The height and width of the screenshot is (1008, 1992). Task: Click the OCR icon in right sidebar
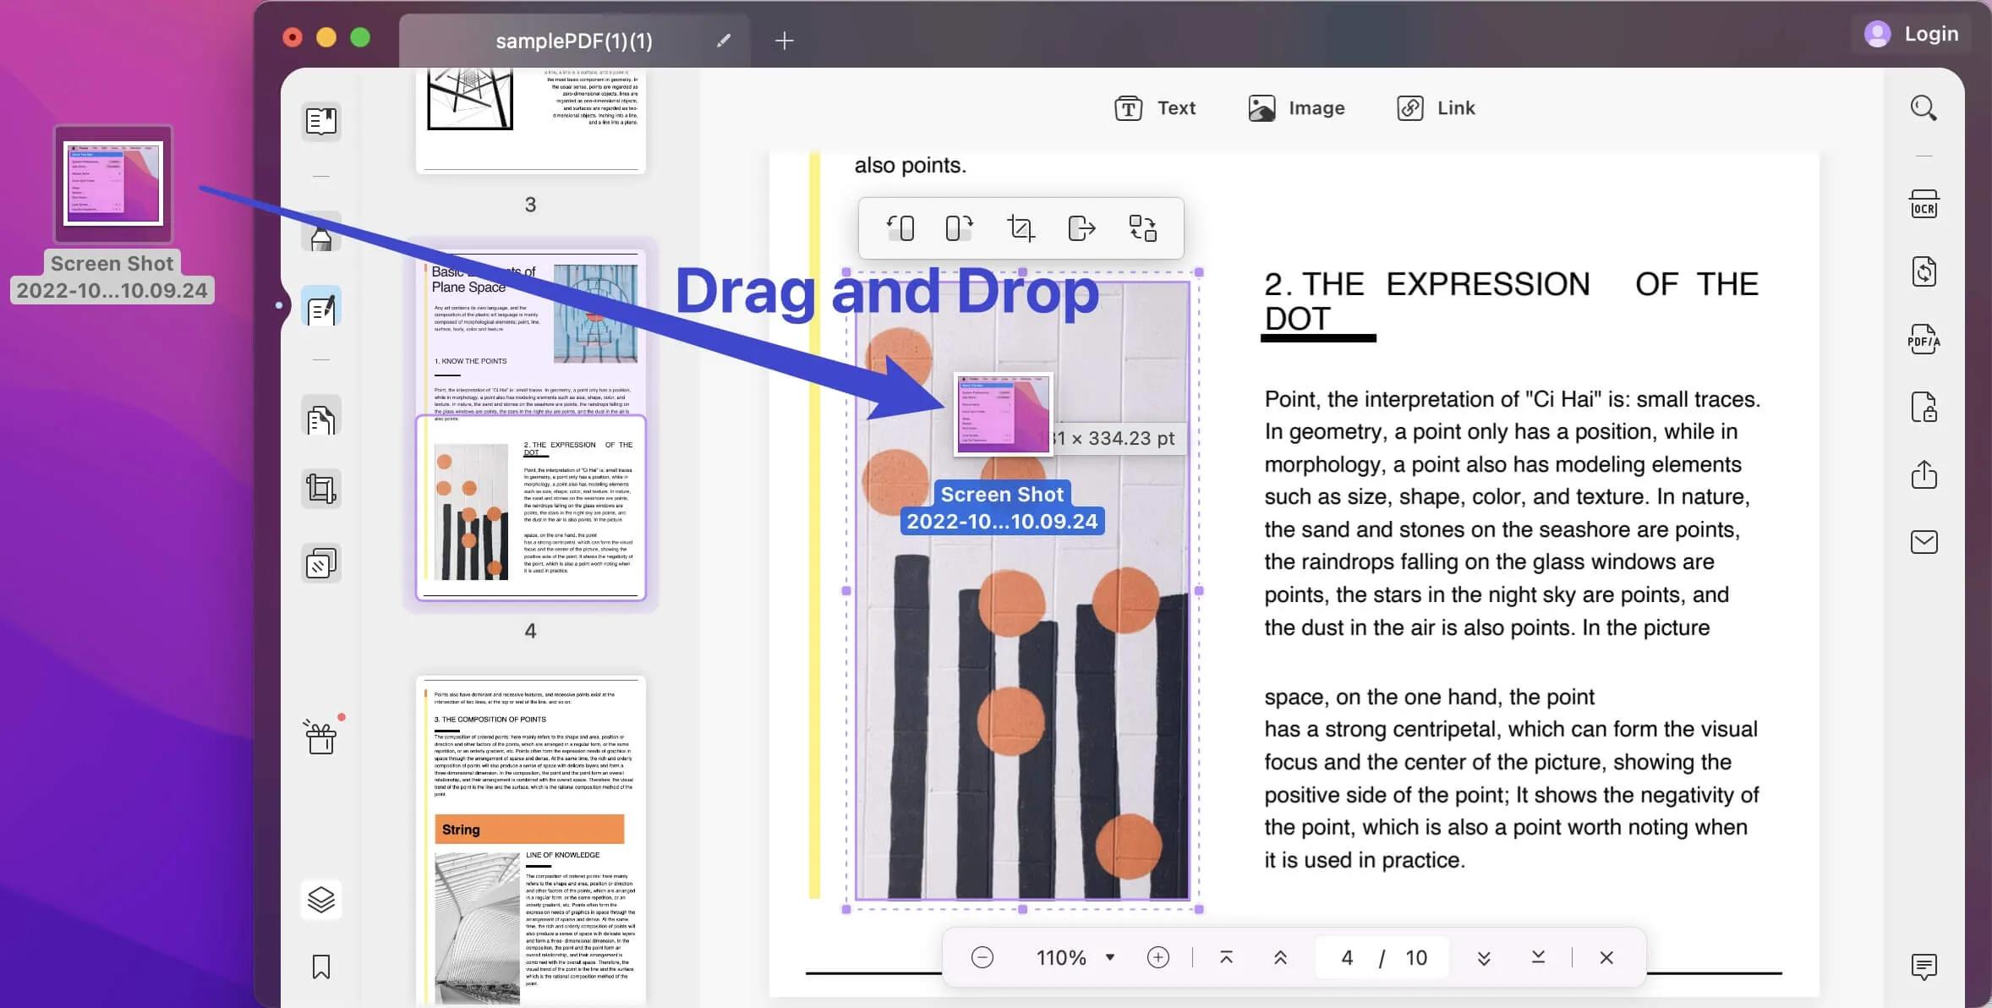click(1924, 205)
